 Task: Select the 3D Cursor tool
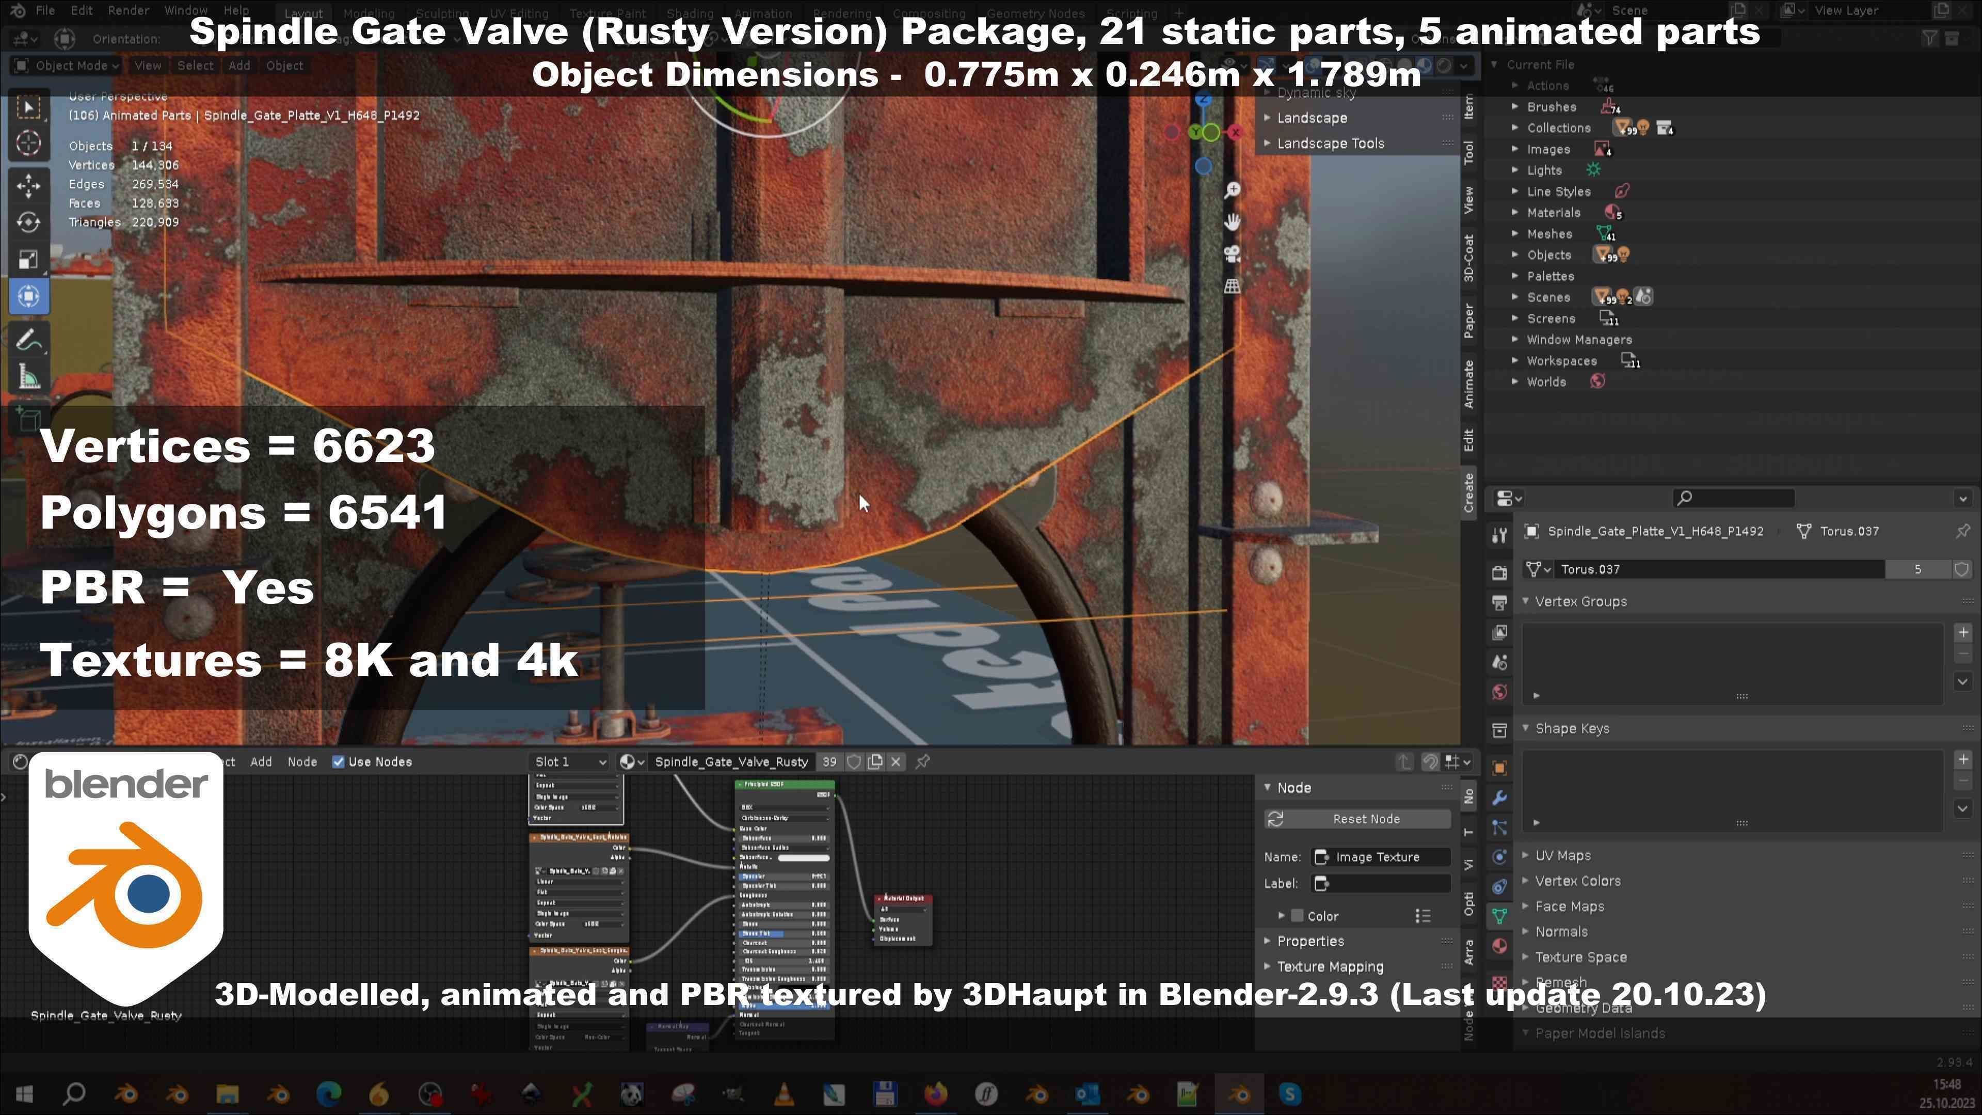pyautogui.click(x=28, y=143)
